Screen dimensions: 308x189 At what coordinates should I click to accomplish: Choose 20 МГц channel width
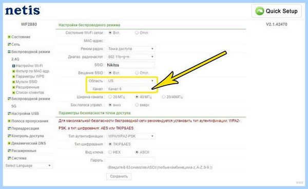pos(110,97)
